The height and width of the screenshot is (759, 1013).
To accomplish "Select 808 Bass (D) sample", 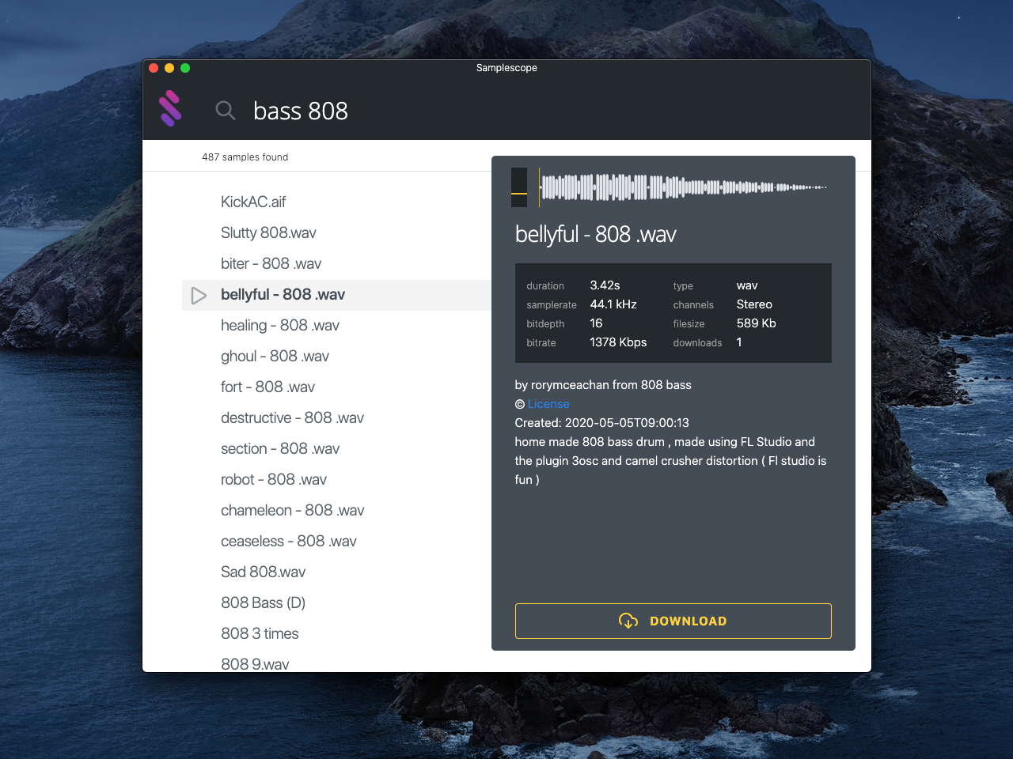I will click(263, 602).
